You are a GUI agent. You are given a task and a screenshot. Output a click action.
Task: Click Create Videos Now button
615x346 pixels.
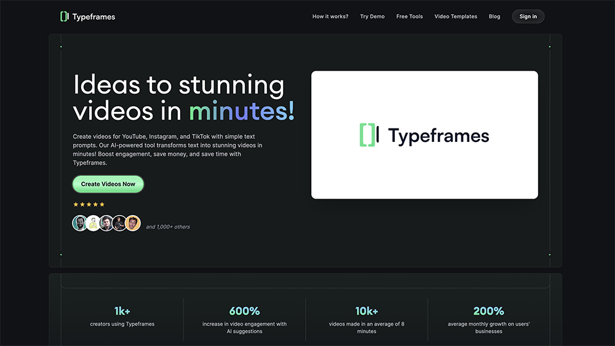pyautogui.click(x=108, y=184)
